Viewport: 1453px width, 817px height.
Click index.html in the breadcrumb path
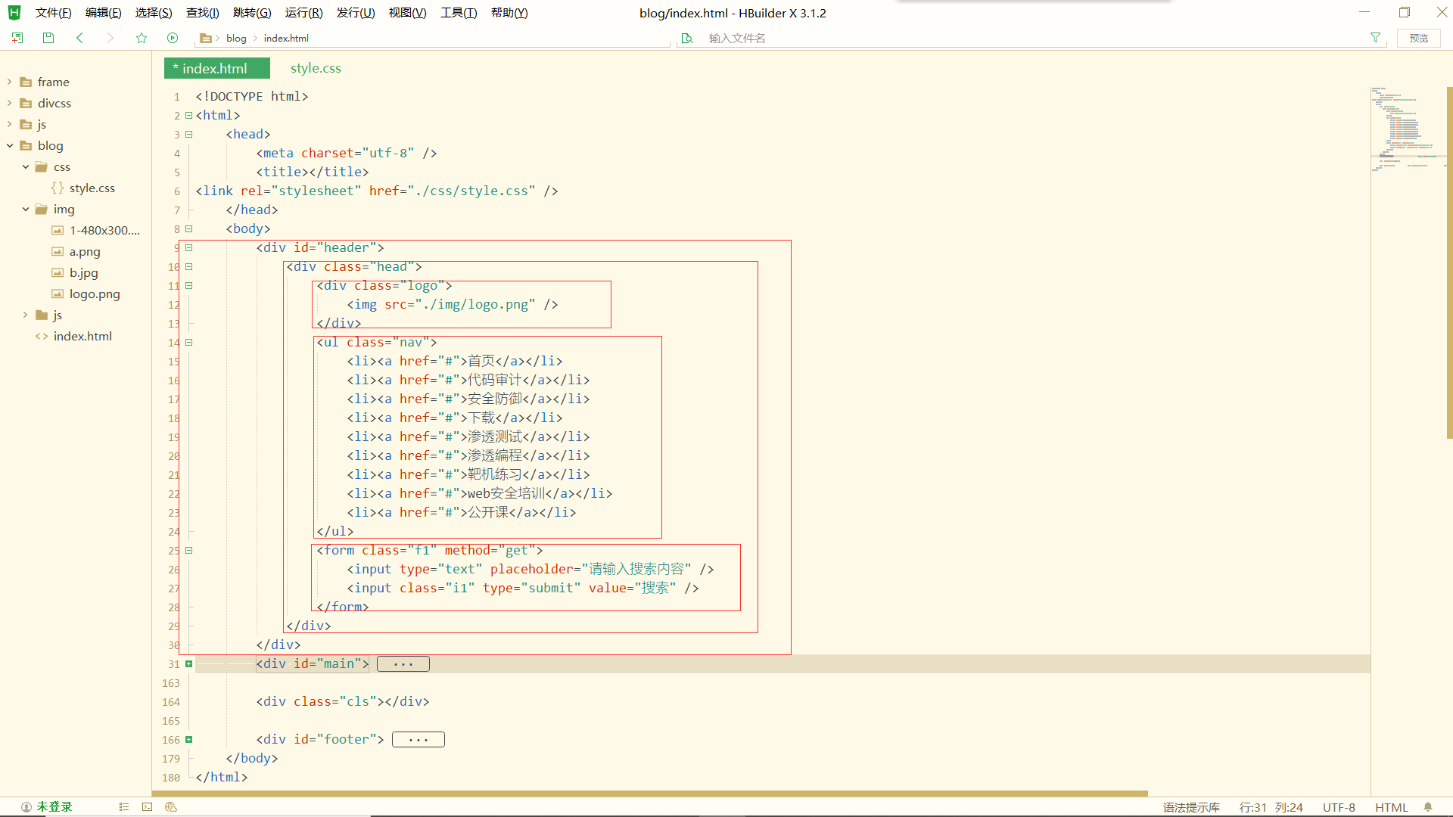(x=286, y=38)
